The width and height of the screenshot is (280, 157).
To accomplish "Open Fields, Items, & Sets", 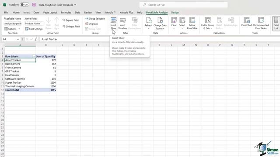I will coord(207,23).
